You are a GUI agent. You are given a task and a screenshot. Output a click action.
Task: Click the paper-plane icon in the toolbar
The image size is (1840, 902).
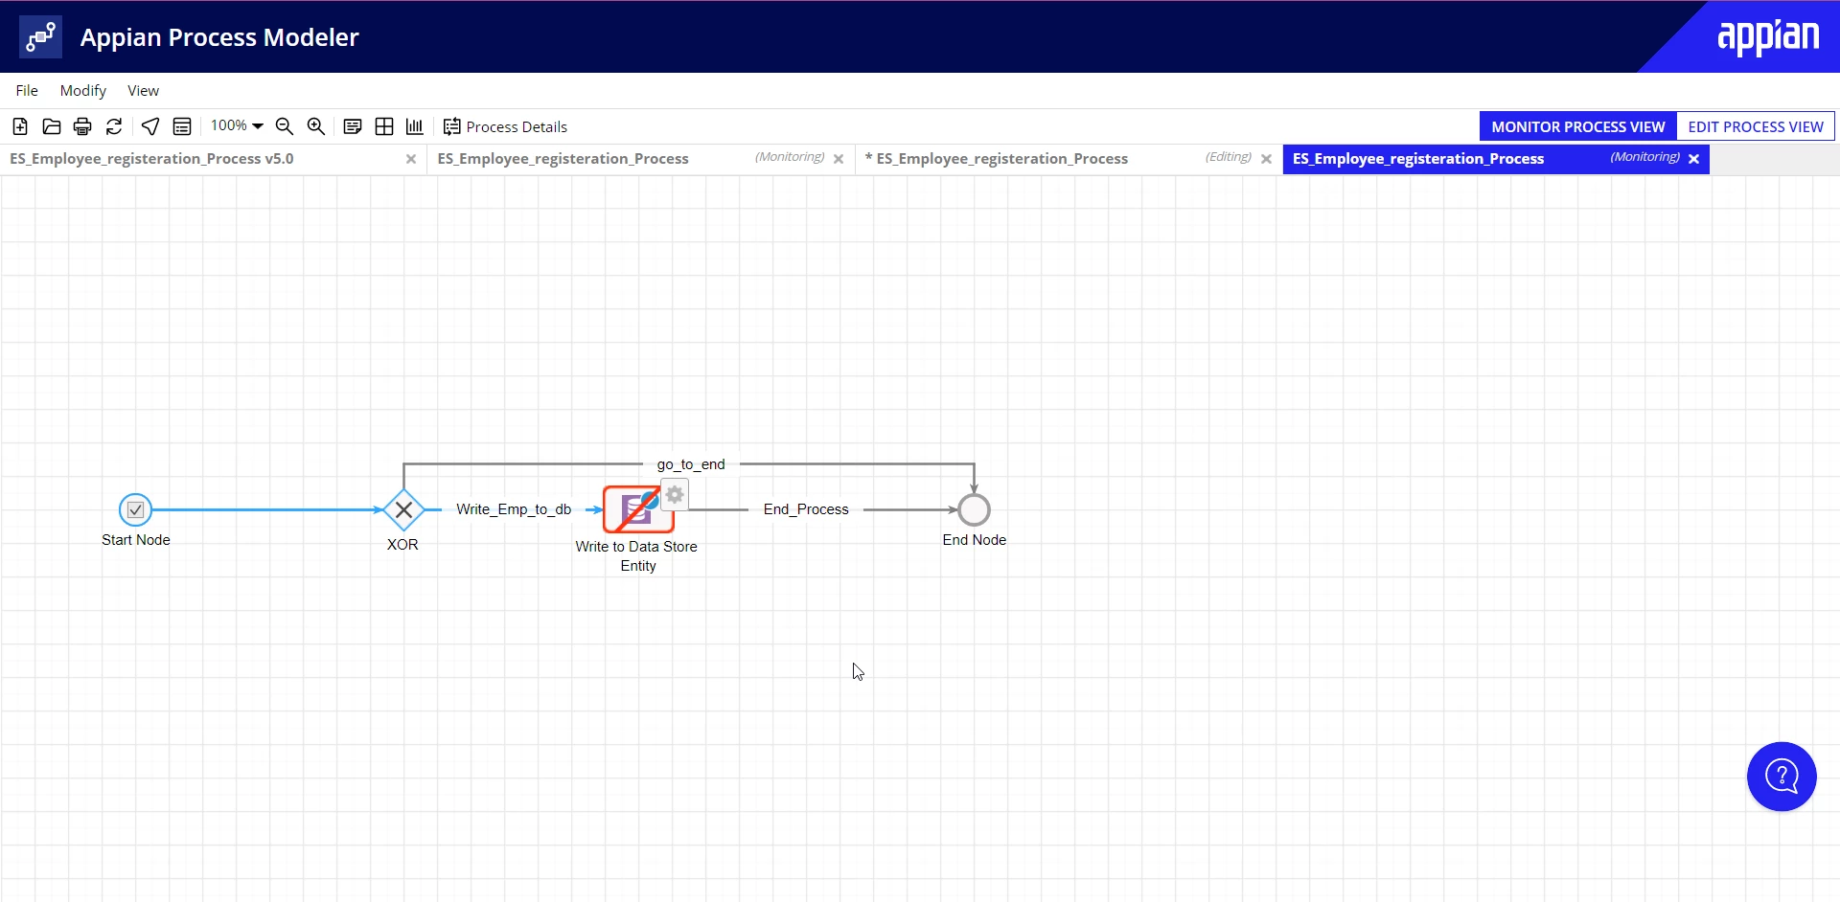coord(150,126)
